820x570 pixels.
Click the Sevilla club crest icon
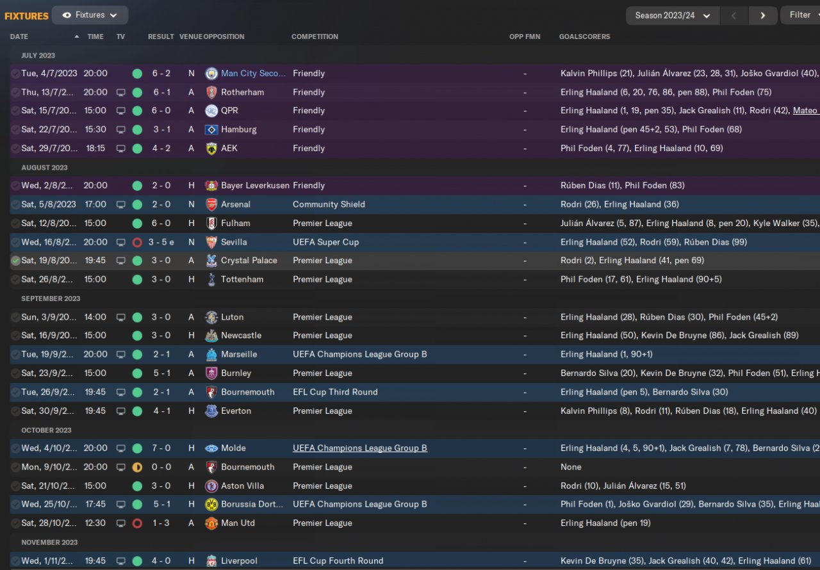click(211, 242)
